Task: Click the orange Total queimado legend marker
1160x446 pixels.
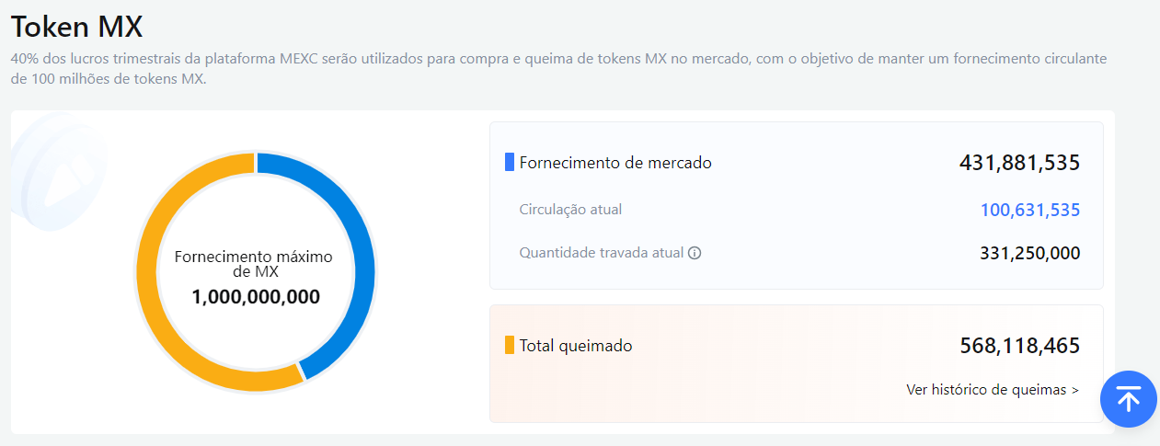Action: 510,346
